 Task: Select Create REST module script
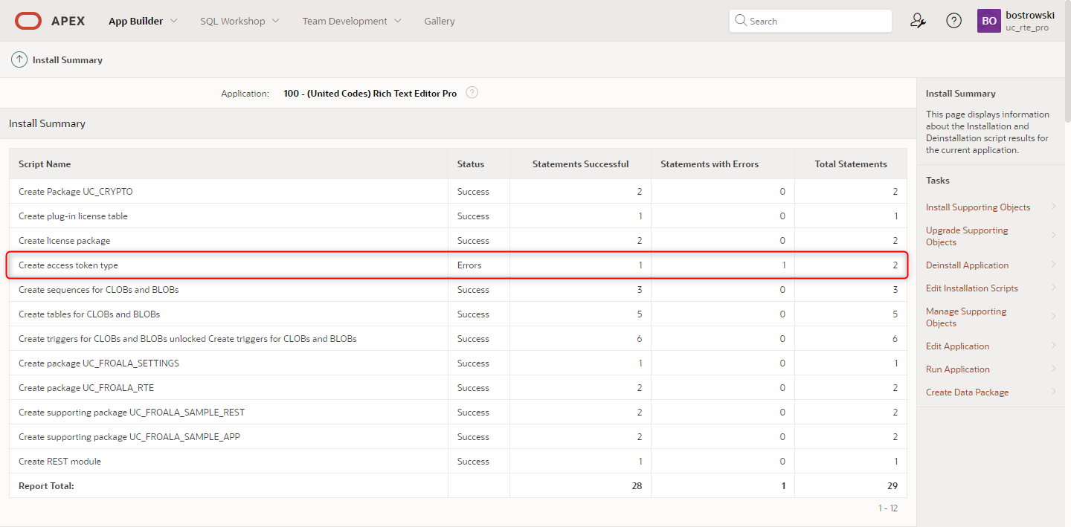coord(59,462)
